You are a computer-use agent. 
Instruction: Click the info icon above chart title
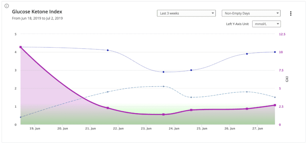[6, 6]
